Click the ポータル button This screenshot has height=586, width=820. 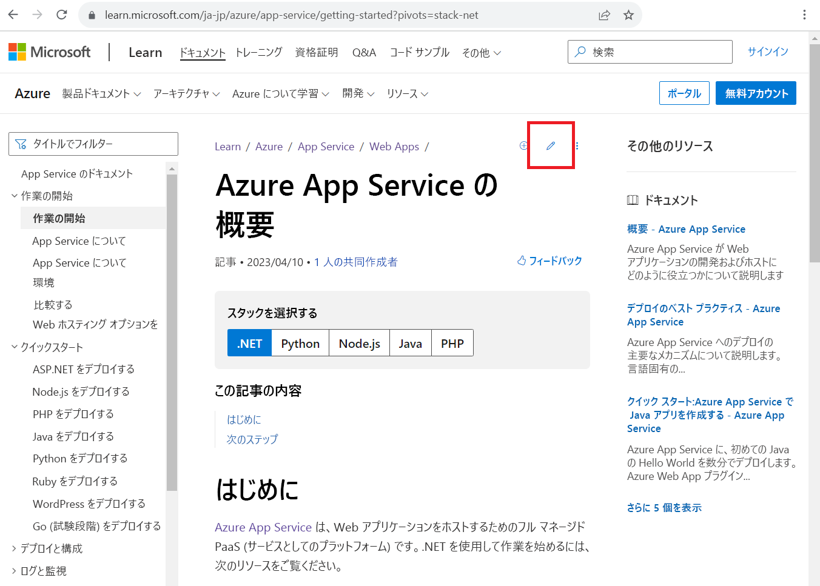click(684, 93)
